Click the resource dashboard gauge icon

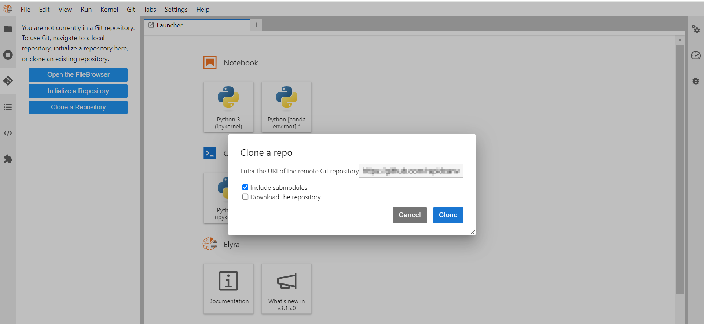point(696,55)
